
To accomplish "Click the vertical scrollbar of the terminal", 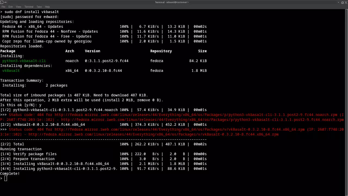I will pyautogui.click(x=346, y=102).
